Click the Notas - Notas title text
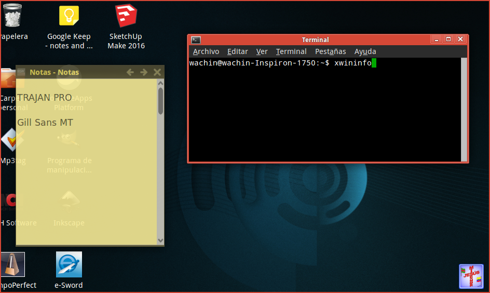The image size is (490, 293). coord(55,72)
